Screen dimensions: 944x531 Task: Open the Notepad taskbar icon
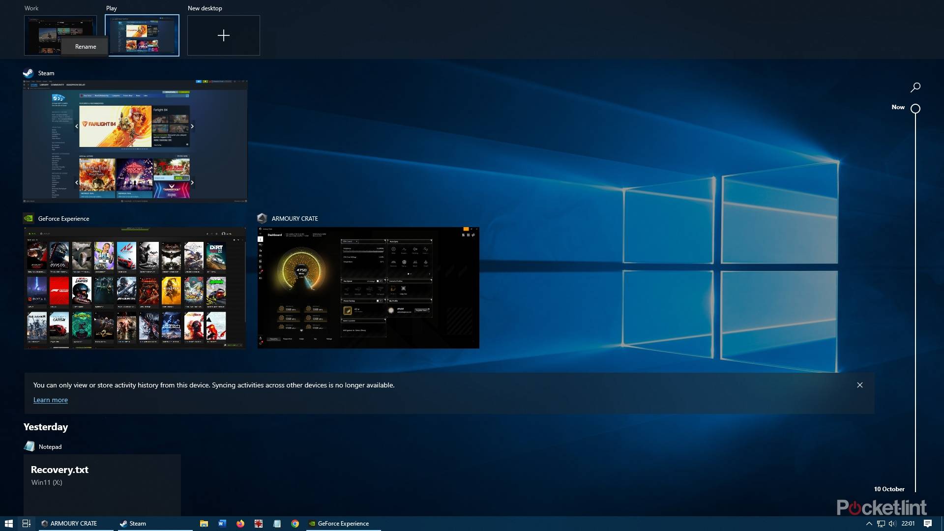[277, 523]
